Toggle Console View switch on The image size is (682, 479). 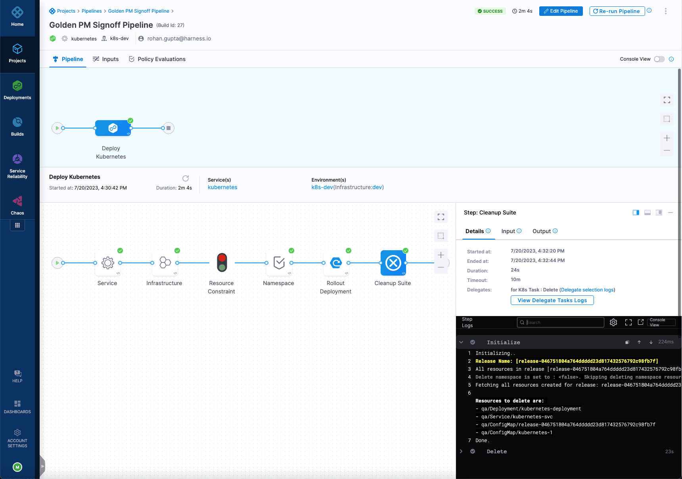[x=659, y=59]
